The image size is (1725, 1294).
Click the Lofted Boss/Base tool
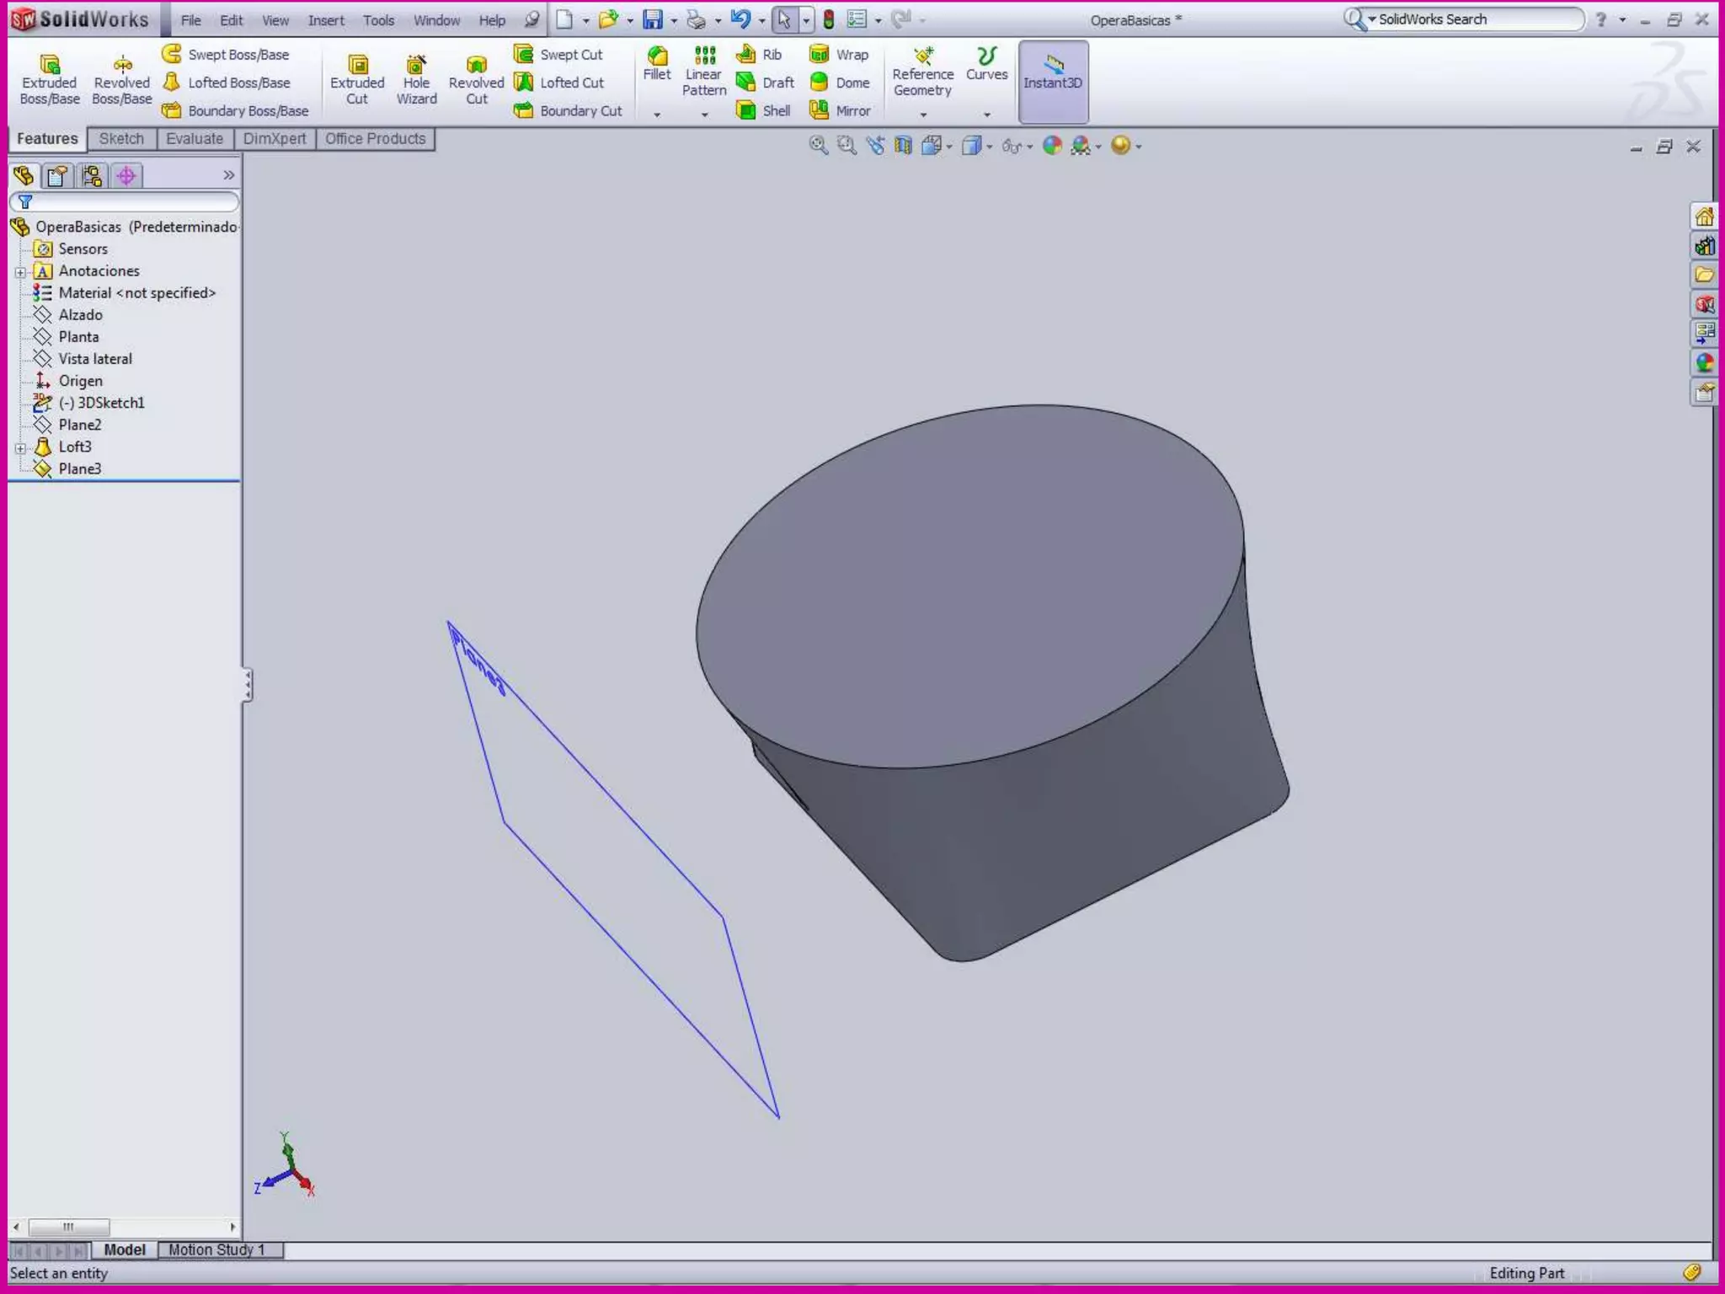point(227,83)
